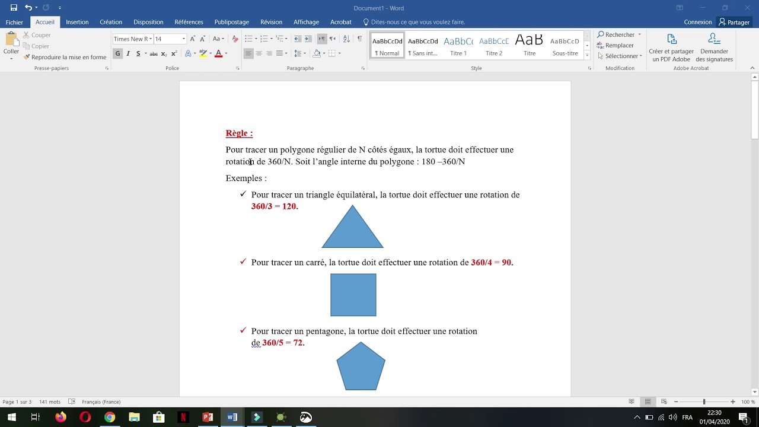Apply the Titre 1 style
The width and height of the screenshot is (759, 427).
coord(458,45)
